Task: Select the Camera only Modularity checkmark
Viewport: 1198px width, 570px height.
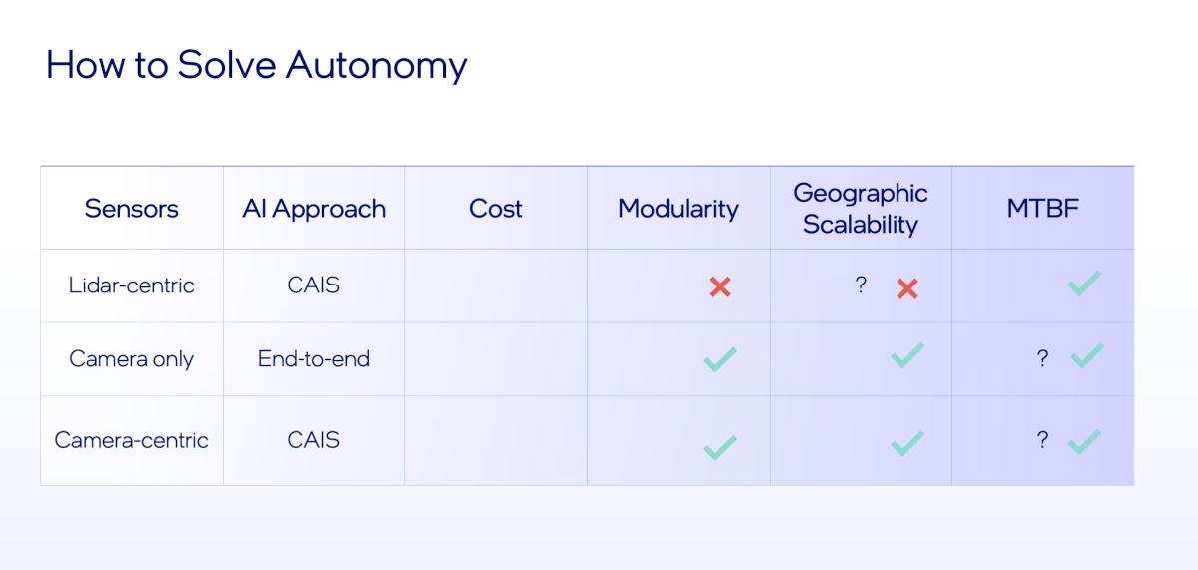Action: click(x=719, y=359)
